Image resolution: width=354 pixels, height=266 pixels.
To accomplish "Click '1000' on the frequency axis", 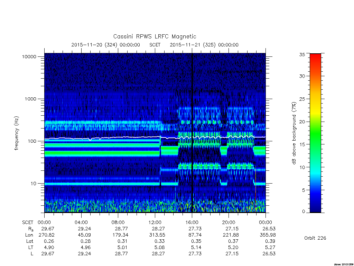I will [30, 99].
